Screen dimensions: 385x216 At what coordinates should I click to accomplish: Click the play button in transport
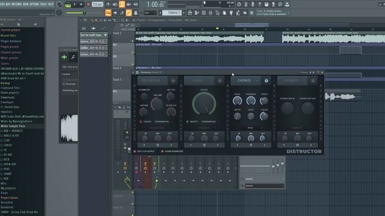click(75, 4)
